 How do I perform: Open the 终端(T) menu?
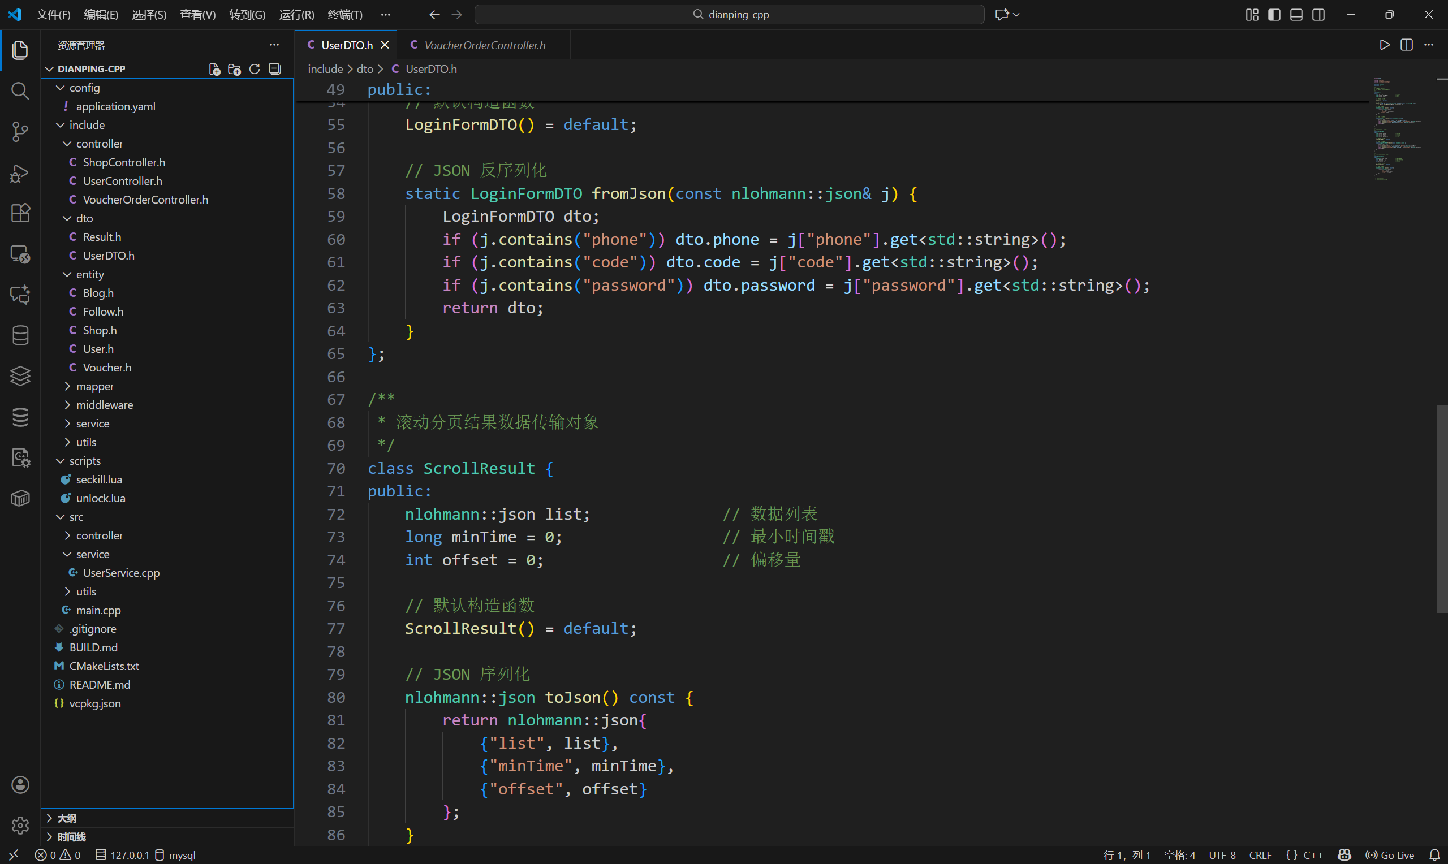tap(344, 15)
